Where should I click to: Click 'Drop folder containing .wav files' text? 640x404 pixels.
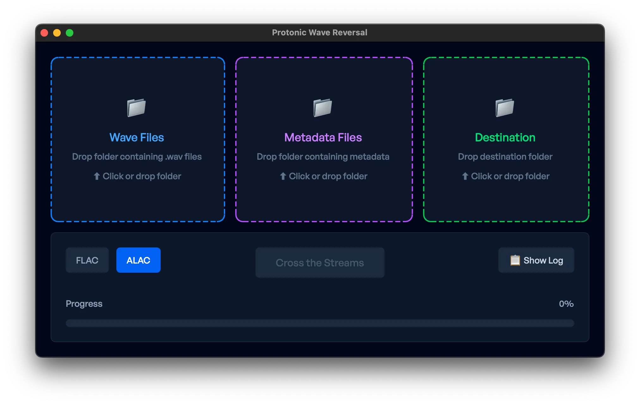(137, 157)
